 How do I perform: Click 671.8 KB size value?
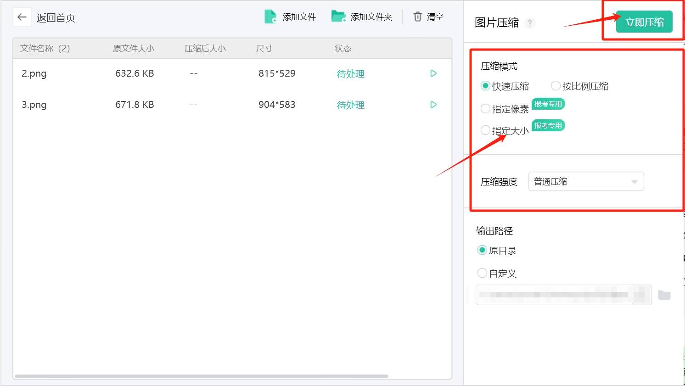tap(135, 105)
